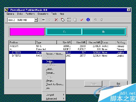The height and width of the screenshot is (102, 136).
Task: Choose Check for Errors in context menu
Action: tap(54, 84)
